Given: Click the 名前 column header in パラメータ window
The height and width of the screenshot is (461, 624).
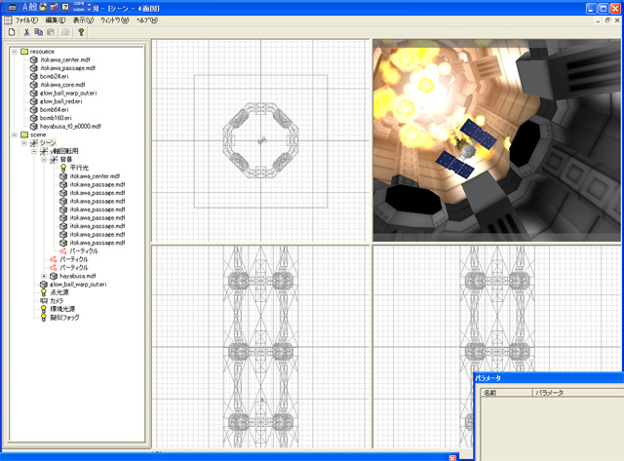Looking at the screenshot, I should coord(506,393).
